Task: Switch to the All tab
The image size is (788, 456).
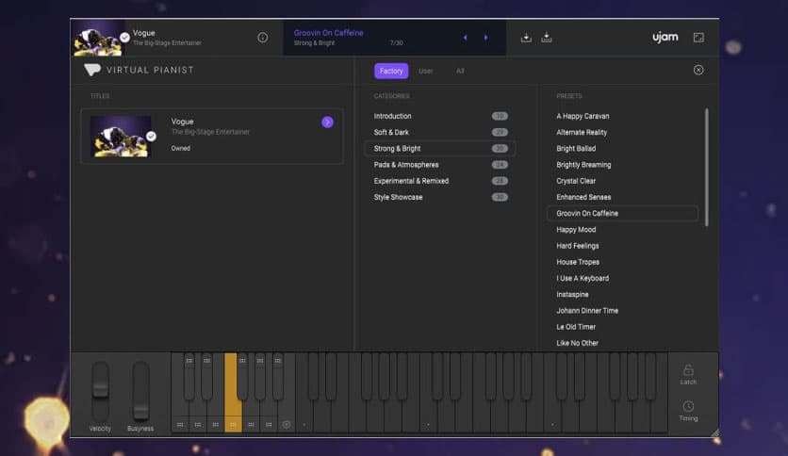Action: pos(460,71)
